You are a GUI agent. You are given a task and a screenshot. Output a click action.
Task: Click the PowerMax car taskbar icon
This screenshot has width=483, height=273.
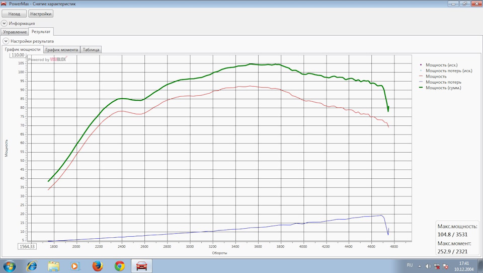click(x=142, y=266)
